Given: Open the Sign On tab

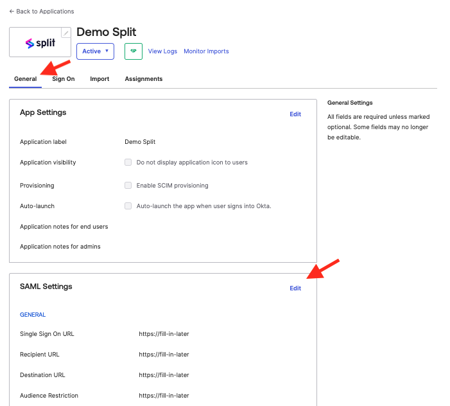Looking at the screenshot, I should point(64,79).
